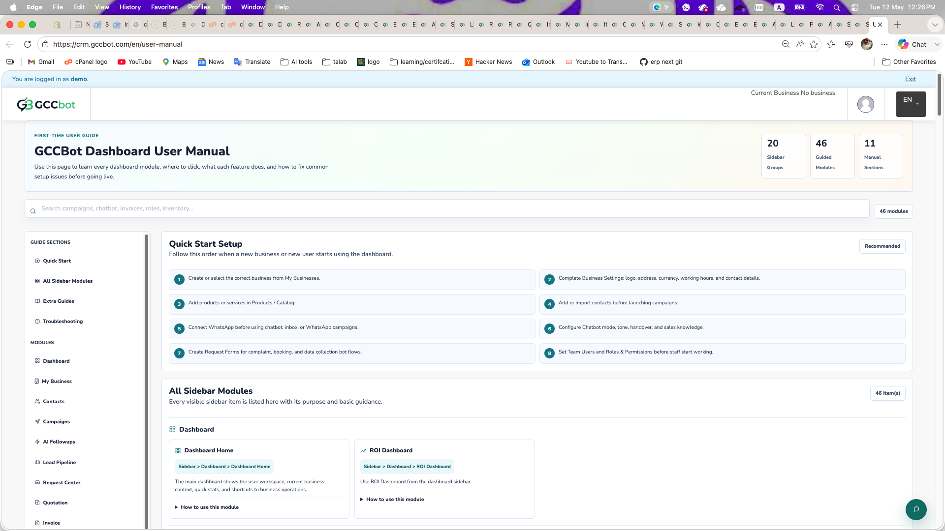This screenshot has width=945, height=531.
Task: Click the Request Center icon
Action: coord(37,482)
